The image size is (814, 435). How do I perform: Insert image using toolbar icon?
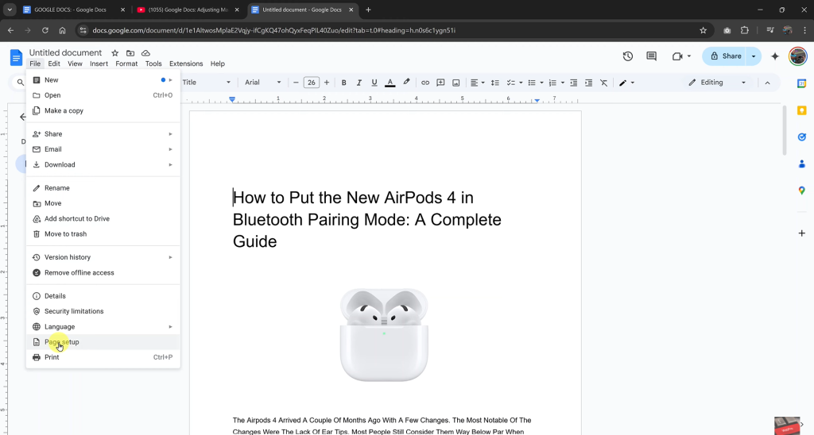point(455,83)
